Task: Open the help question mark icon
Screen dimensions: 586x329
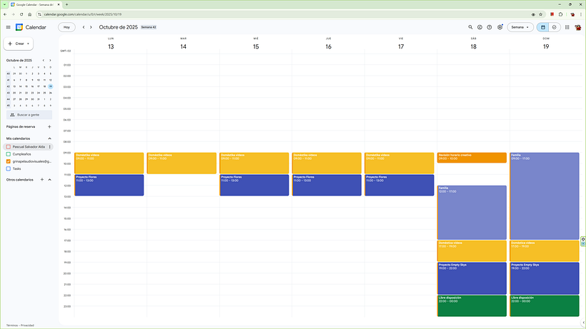Action: tap(490, 27)
